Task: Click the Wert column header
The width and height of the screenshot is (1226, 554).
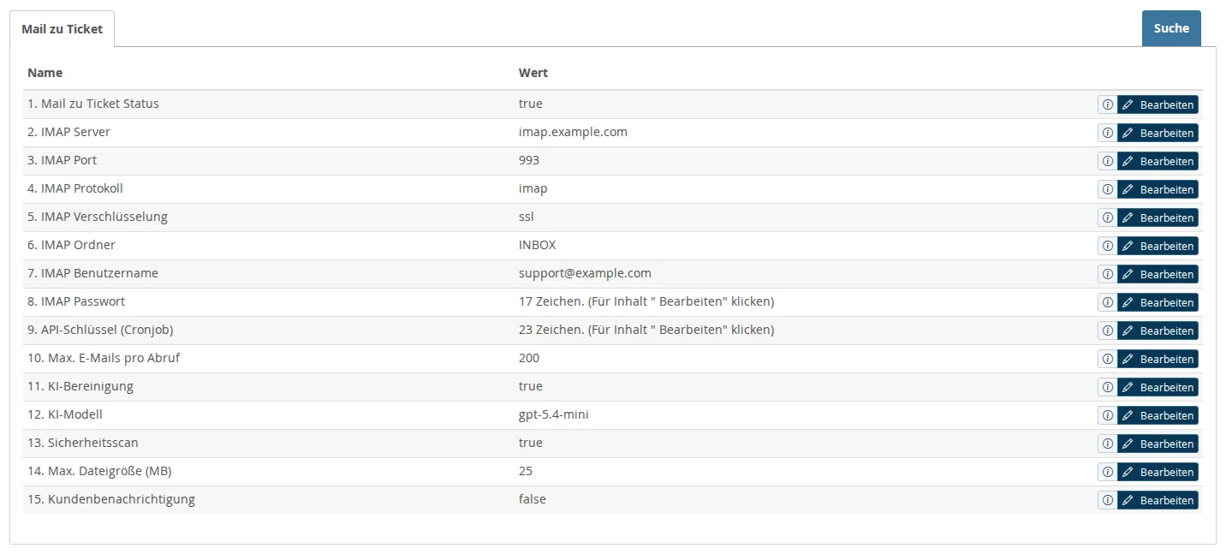Action: [x=533, y=73]
